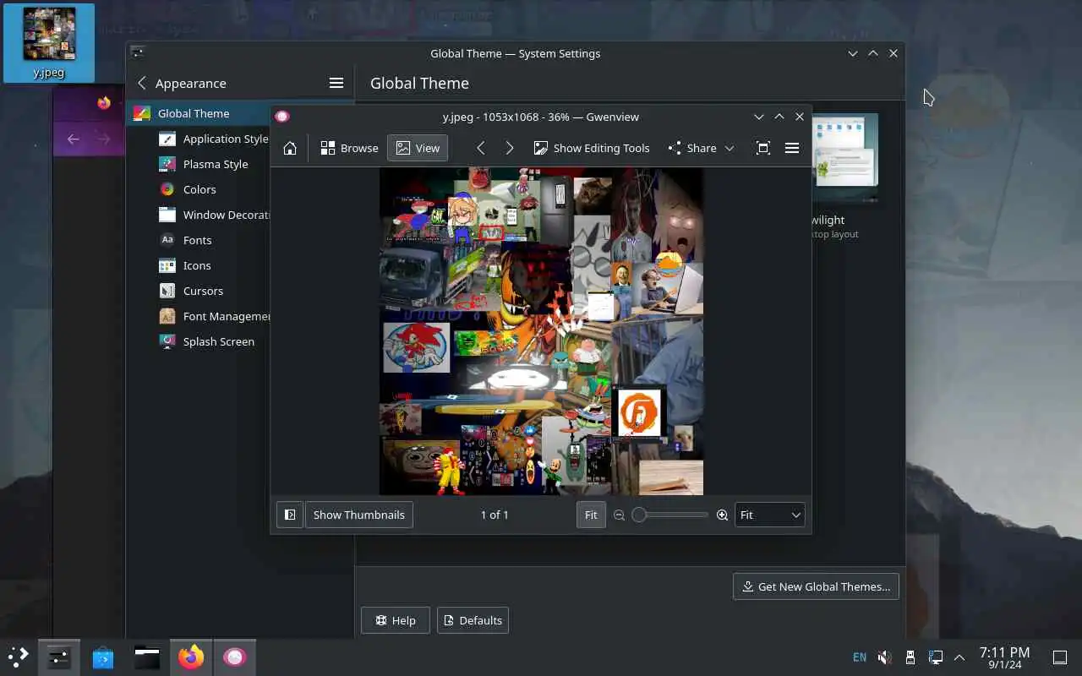Click zoom out magnifier icon
1082x676 pixels.
(619, 515)
